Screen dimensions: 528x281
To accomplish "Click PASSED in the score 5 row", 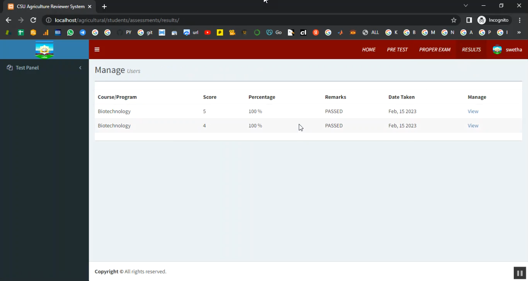I will pos(334,111).
